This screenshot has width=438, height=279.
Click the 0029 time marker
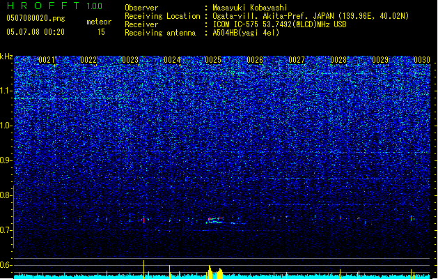click(x=380, y=60)
